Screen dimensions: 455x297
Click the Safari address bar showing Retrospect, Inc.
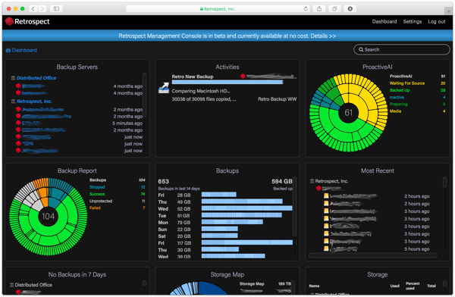[x=218, y=8]
